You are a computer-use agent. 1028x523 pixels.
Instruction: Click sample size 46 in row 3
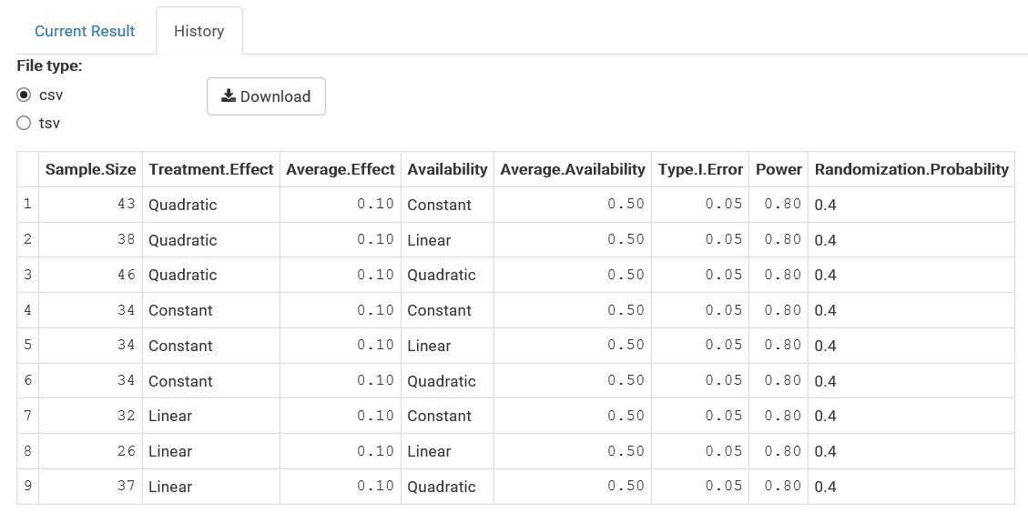click(x=127, y=275)
